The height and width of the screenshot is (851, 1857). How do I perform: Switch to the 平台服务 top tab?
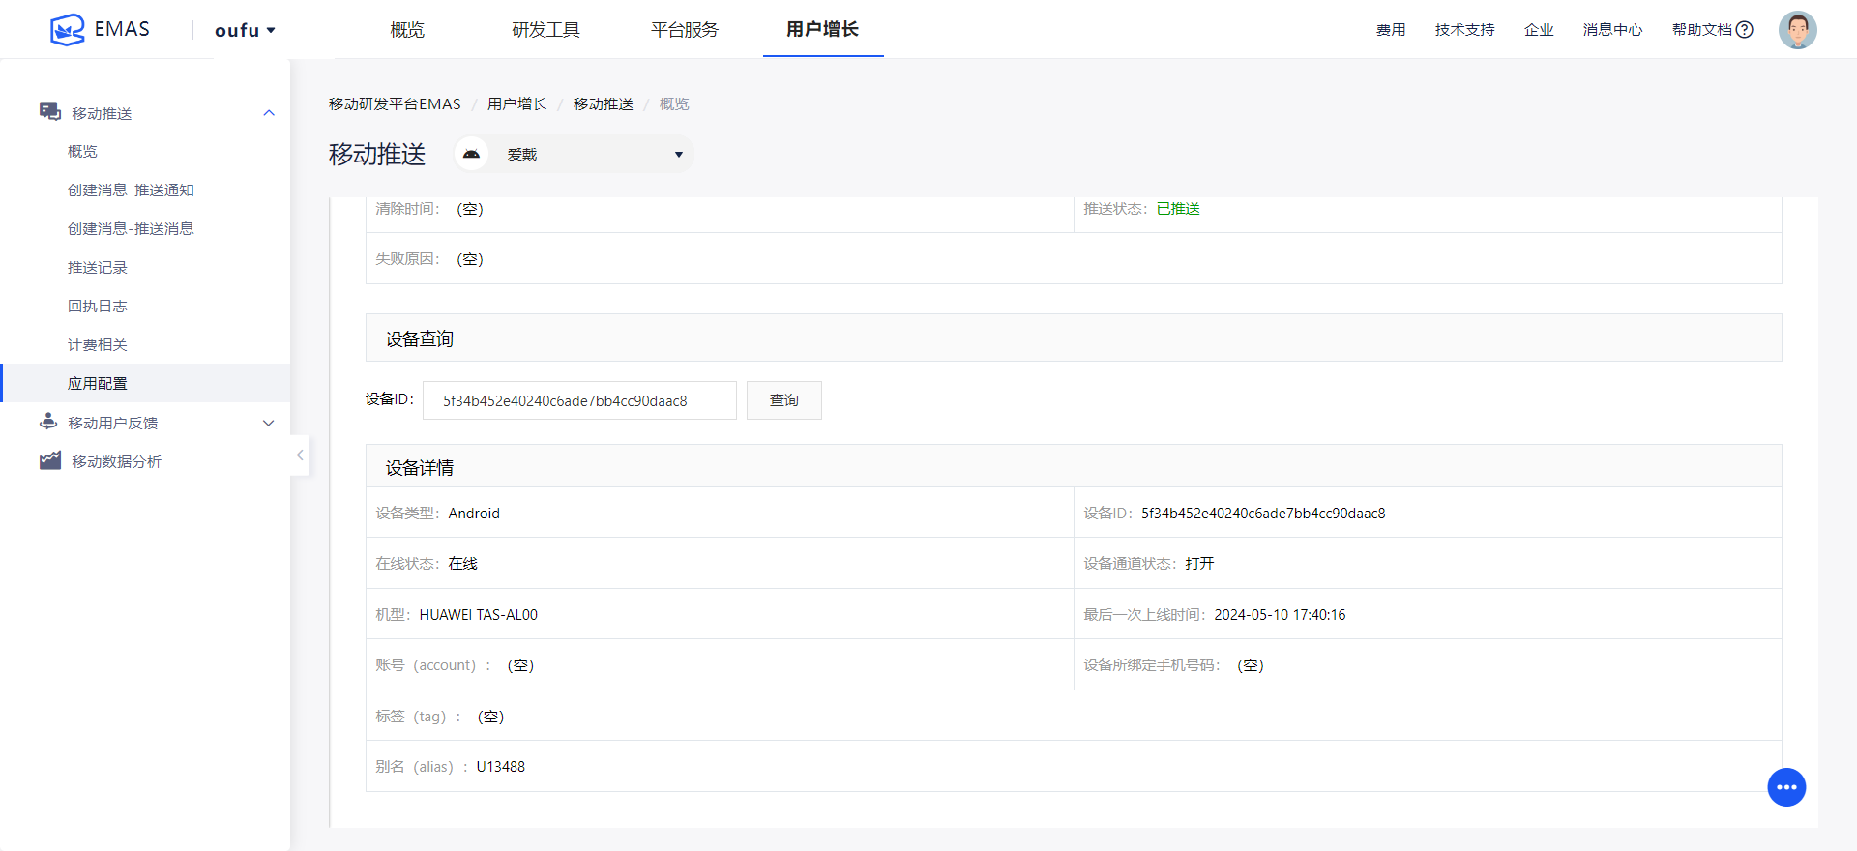tap(685, 30)
